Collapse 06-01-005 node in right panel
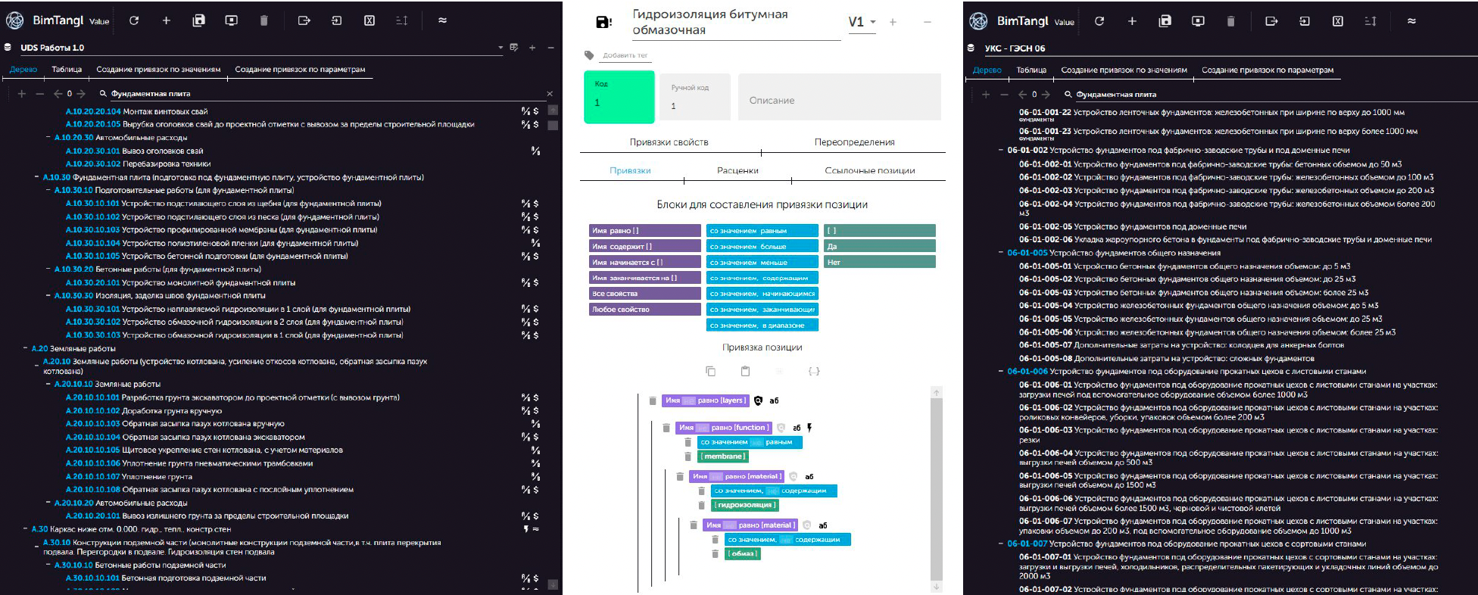The image size is (1478, 595). (x=1001, y=253)
